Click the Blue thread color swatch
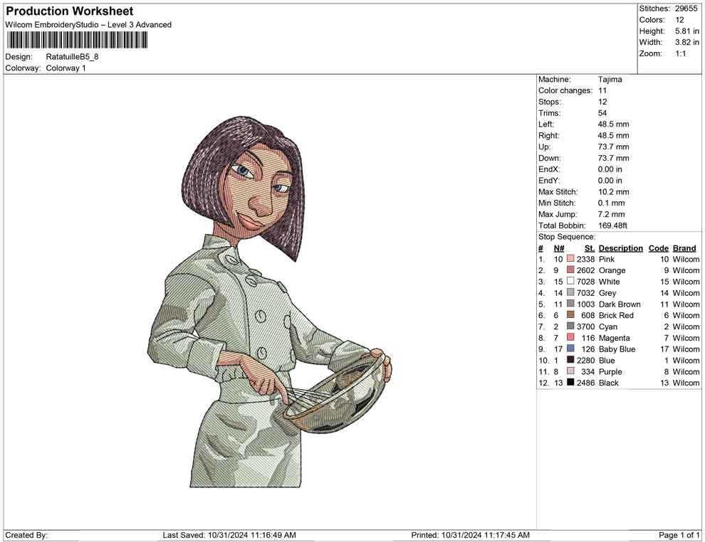Image resolution: width=705 pixels, height=542 pixels. (x=570, y=360)
